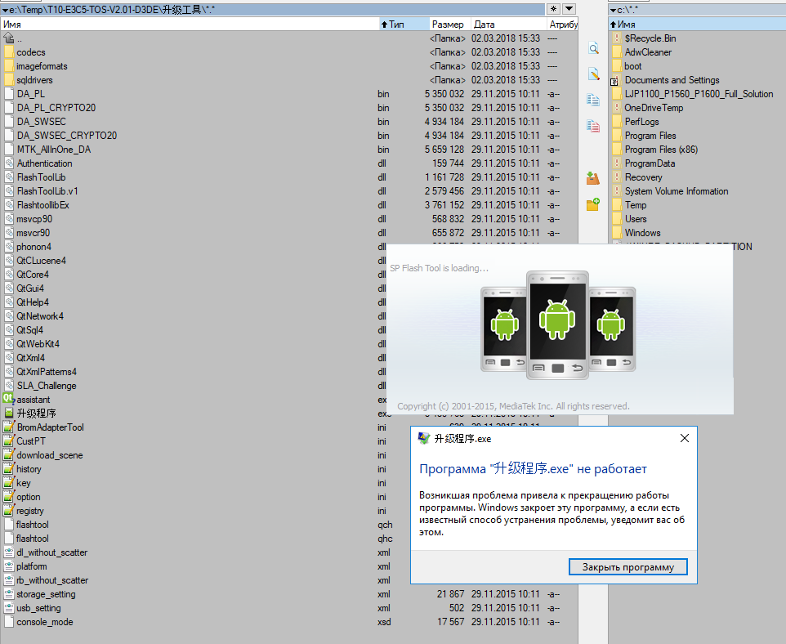Click the View file magnifier icon
Viewport: 786px width, 644px height.
(x=594, y=49)
